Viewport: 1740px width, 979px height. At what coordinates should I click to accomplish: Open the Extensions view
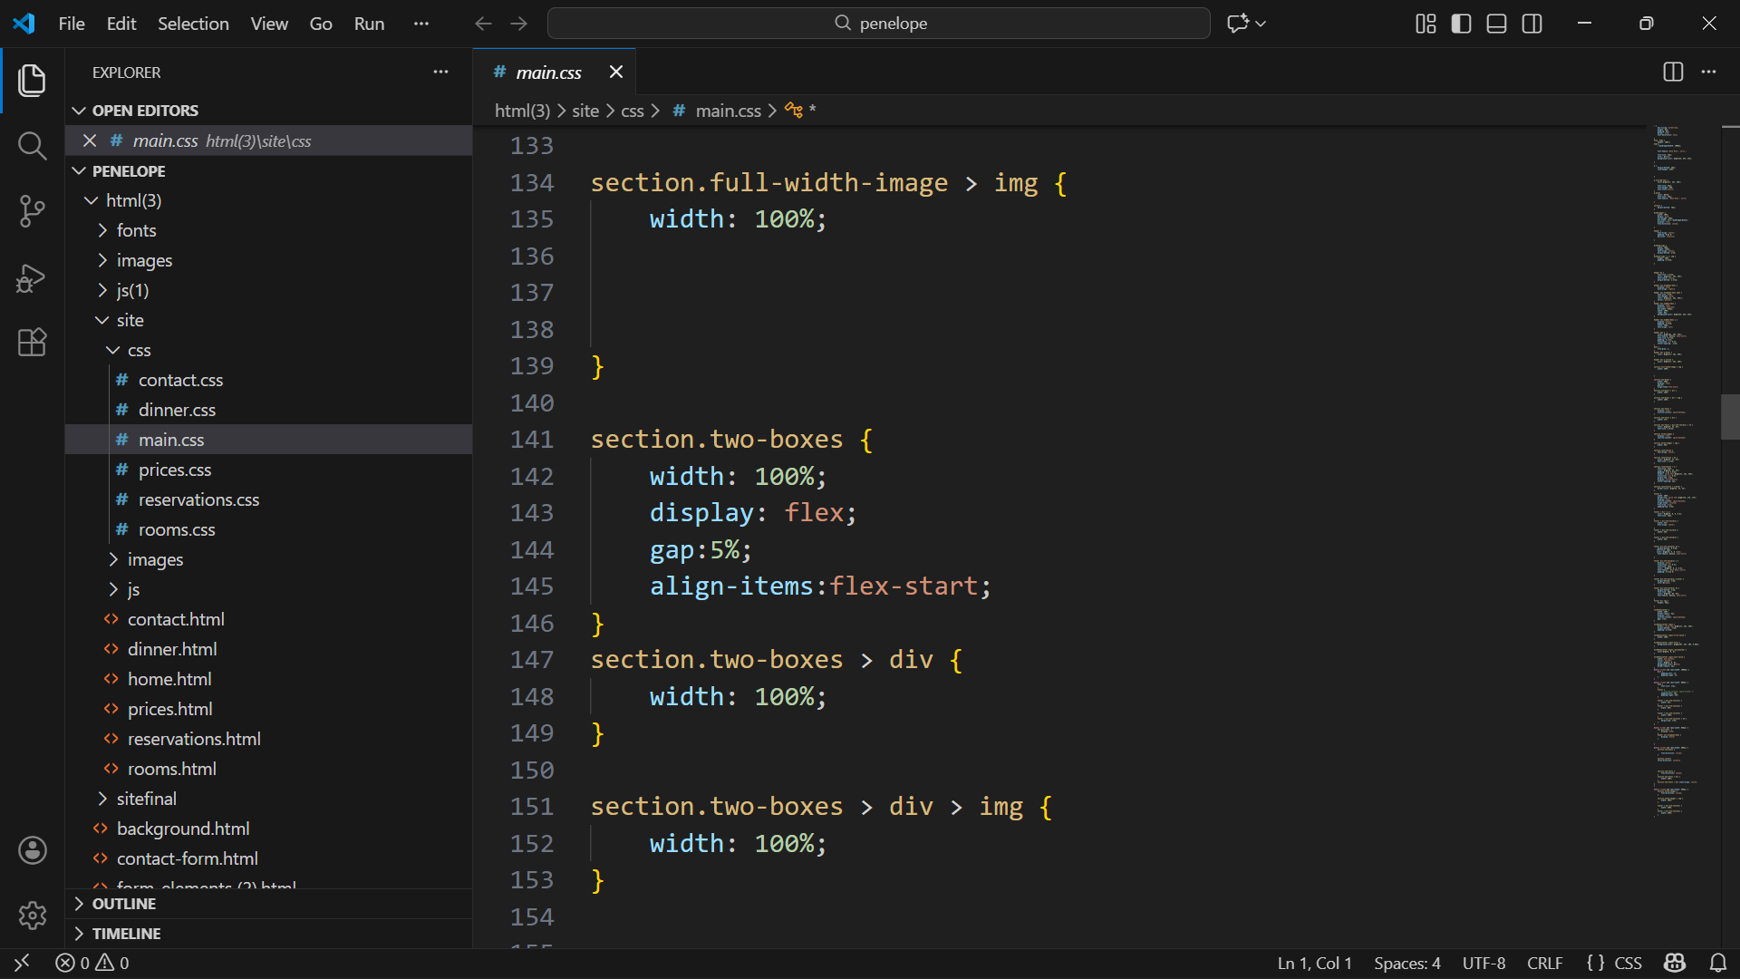tap(32, 343)
